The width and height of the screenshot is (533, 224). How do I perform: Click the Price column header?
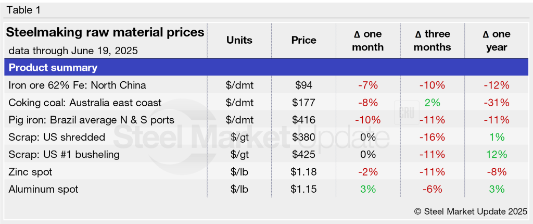pyautogui.click(x=304, y=40)
